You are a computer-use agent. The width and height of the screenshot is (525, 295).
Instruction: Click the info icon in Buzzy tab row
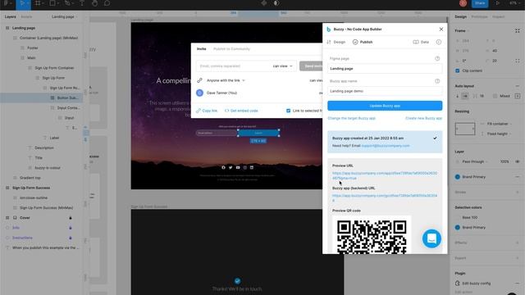point(439,42)
